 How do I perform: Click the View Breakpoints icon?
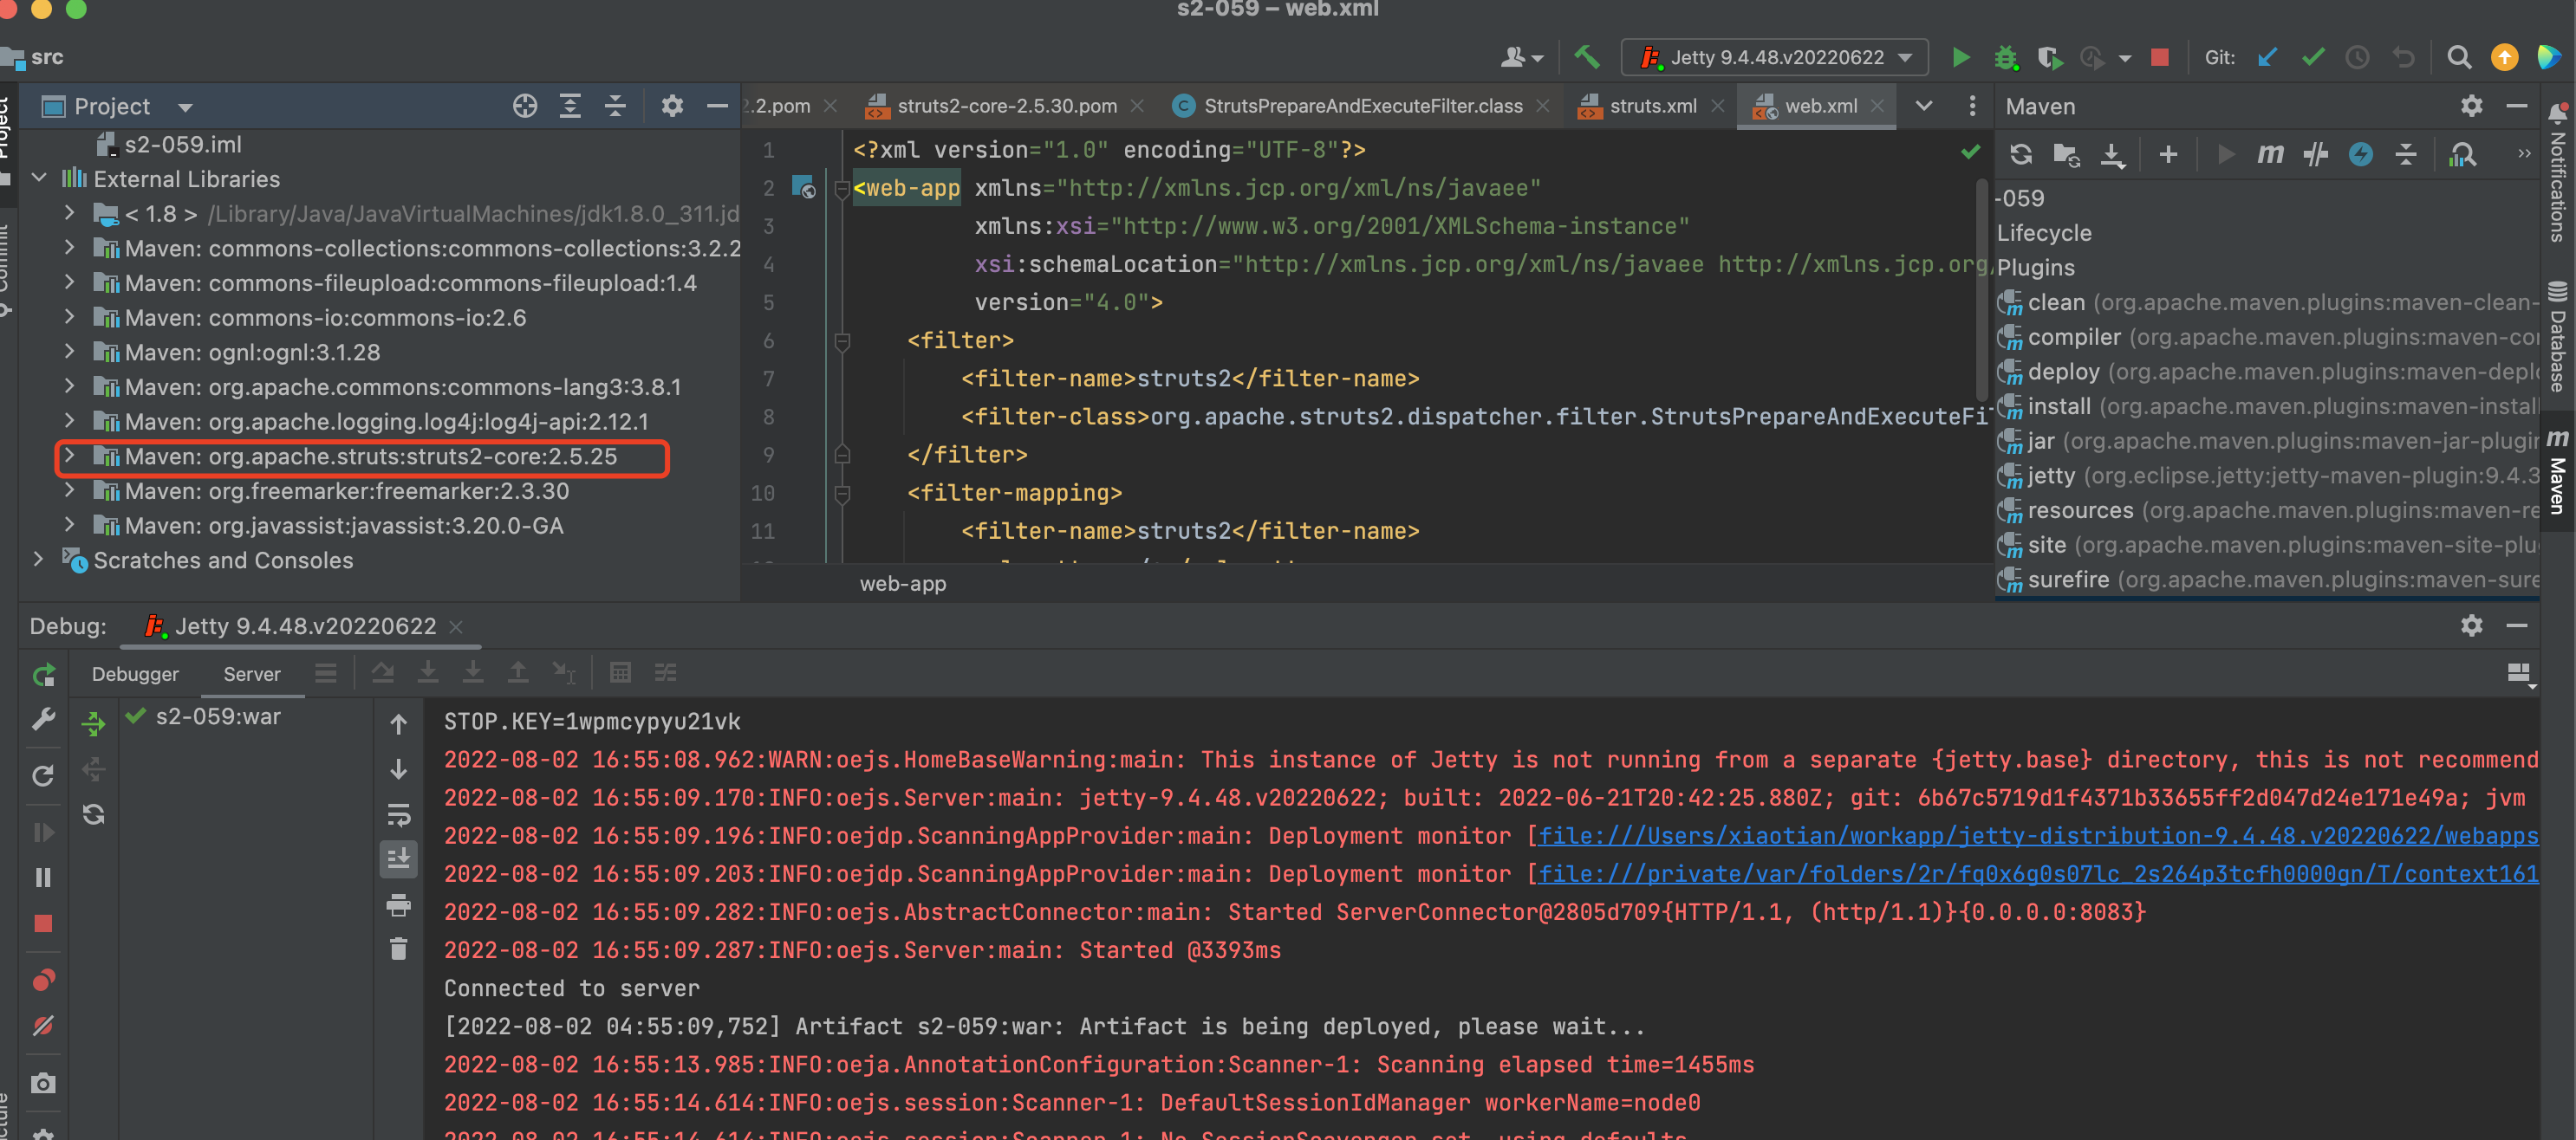tap(43, 980)
